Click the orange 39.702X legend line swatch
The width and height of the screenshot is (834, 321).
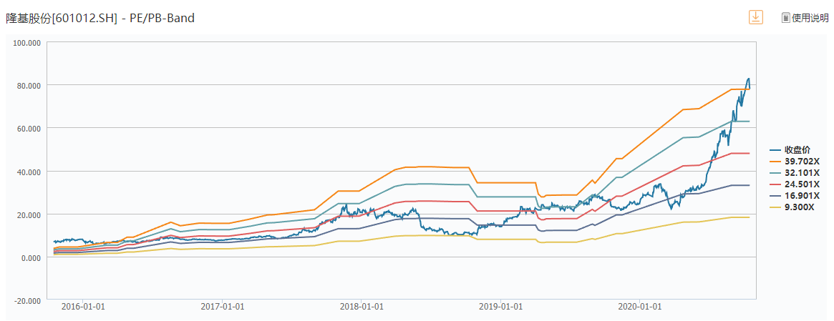pos(775,161)
